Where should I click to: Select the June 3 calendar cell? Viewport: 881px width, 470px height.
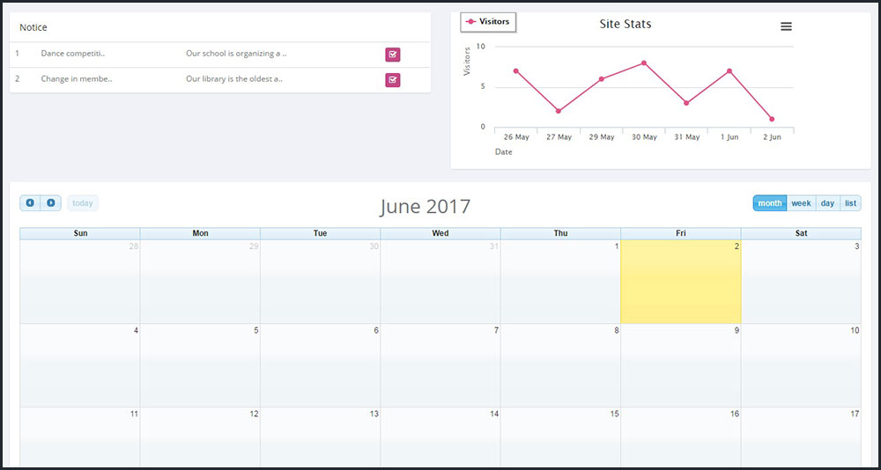801,282
